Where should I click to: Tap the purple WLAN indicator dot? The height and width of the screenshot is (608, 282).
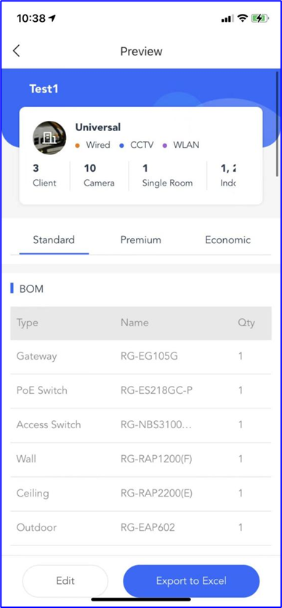(164, 146)
